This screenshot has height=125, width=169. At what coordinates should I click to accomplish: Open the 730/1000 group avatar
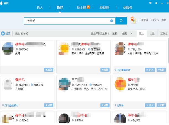pos(120,49)
